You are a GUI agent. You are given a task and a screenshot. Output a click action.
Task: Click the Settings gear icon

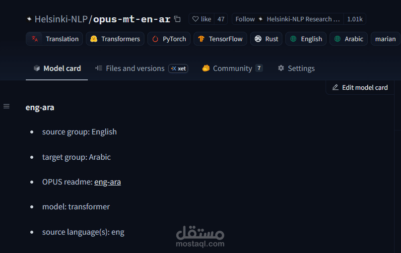[281, 68]
